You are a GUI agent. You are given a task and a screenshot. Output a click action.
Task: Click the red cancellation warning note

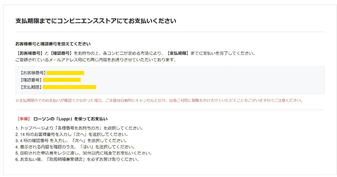coord(159,100)
